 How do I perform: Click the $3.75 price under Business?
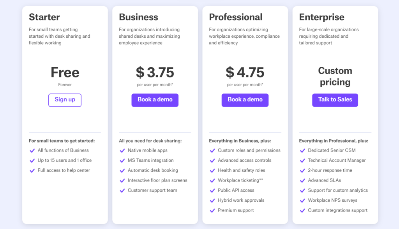[155, 73]
